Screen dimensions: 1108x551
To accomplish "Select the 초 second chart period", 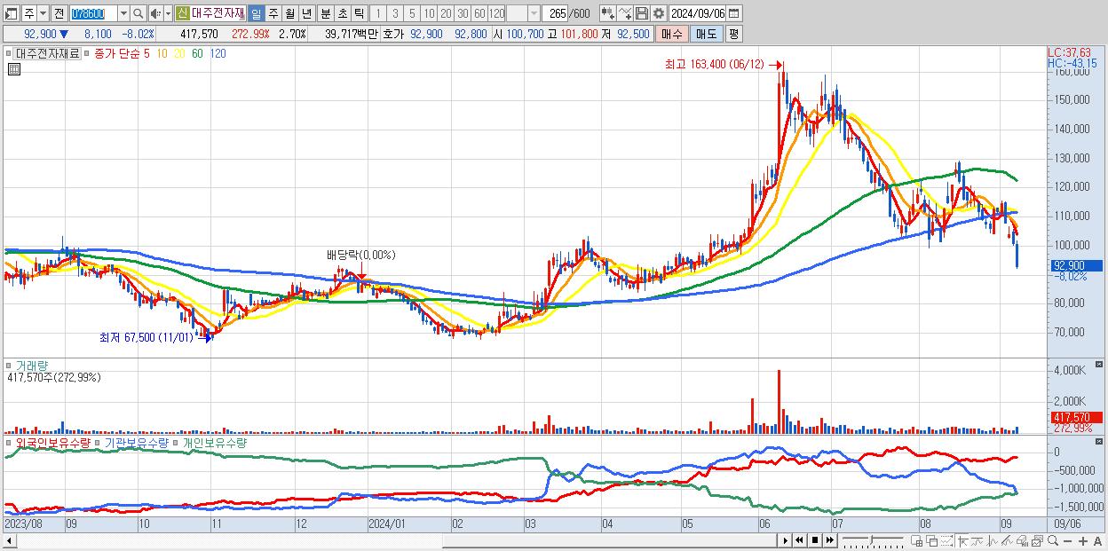I will pyautogui.click(x=342, y=14).
